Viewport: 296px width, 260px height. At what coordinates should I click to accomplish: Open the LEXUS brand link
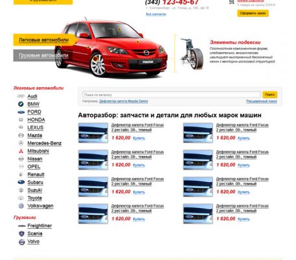pos(35,127)
